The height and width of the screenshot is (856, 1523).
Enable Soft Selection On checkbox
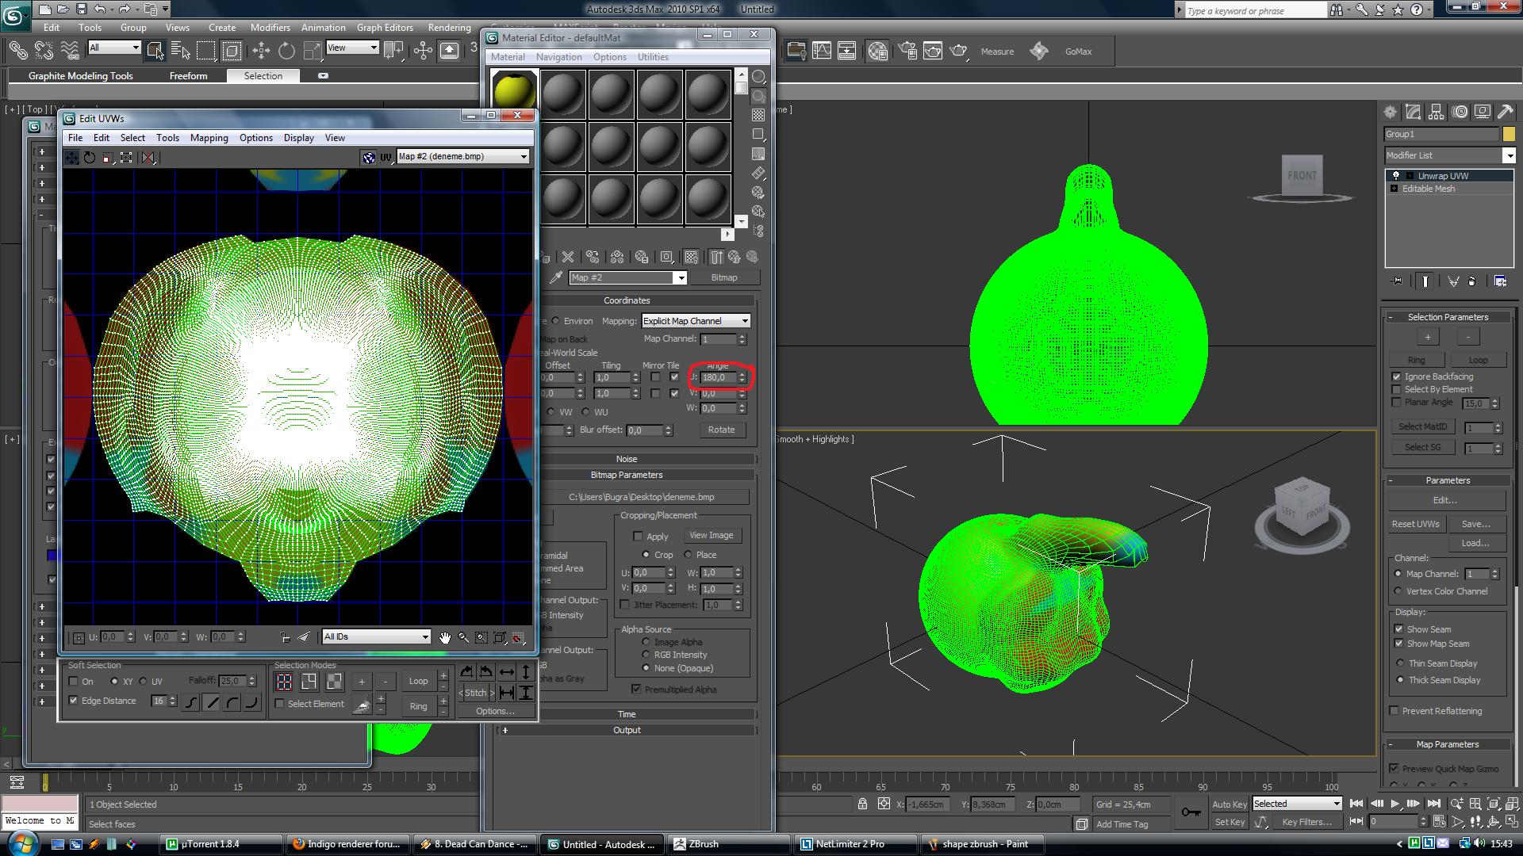(x=74, y=682)
